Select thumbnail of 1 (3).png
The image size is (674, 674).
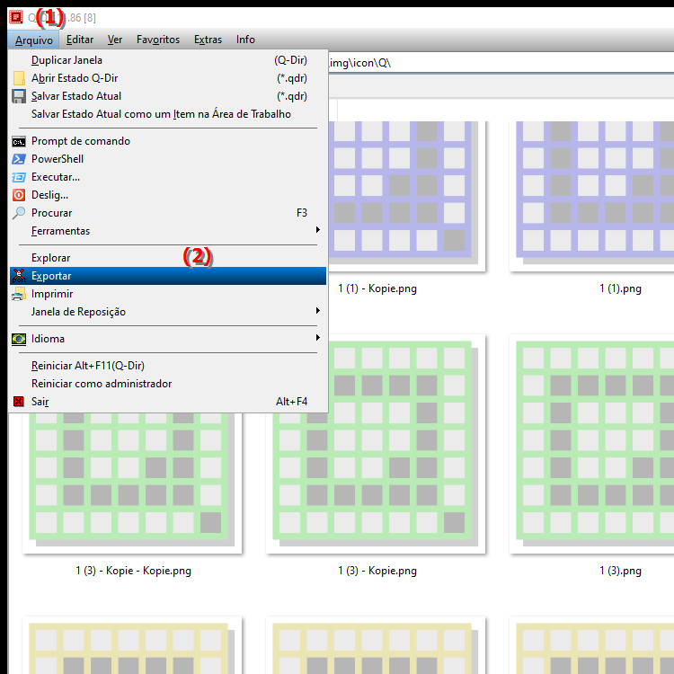point(592,444)
